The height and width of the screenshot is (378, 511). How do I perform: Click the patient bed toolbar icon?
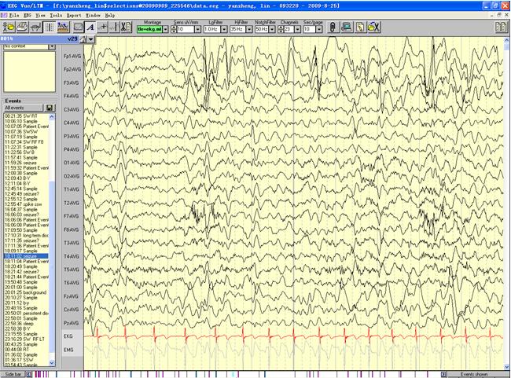pos(36,28)
